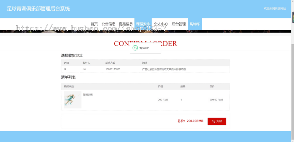The image size is (294, 142).
Task: Click the phone number 13800138000
Action: (x=113, y=69)
